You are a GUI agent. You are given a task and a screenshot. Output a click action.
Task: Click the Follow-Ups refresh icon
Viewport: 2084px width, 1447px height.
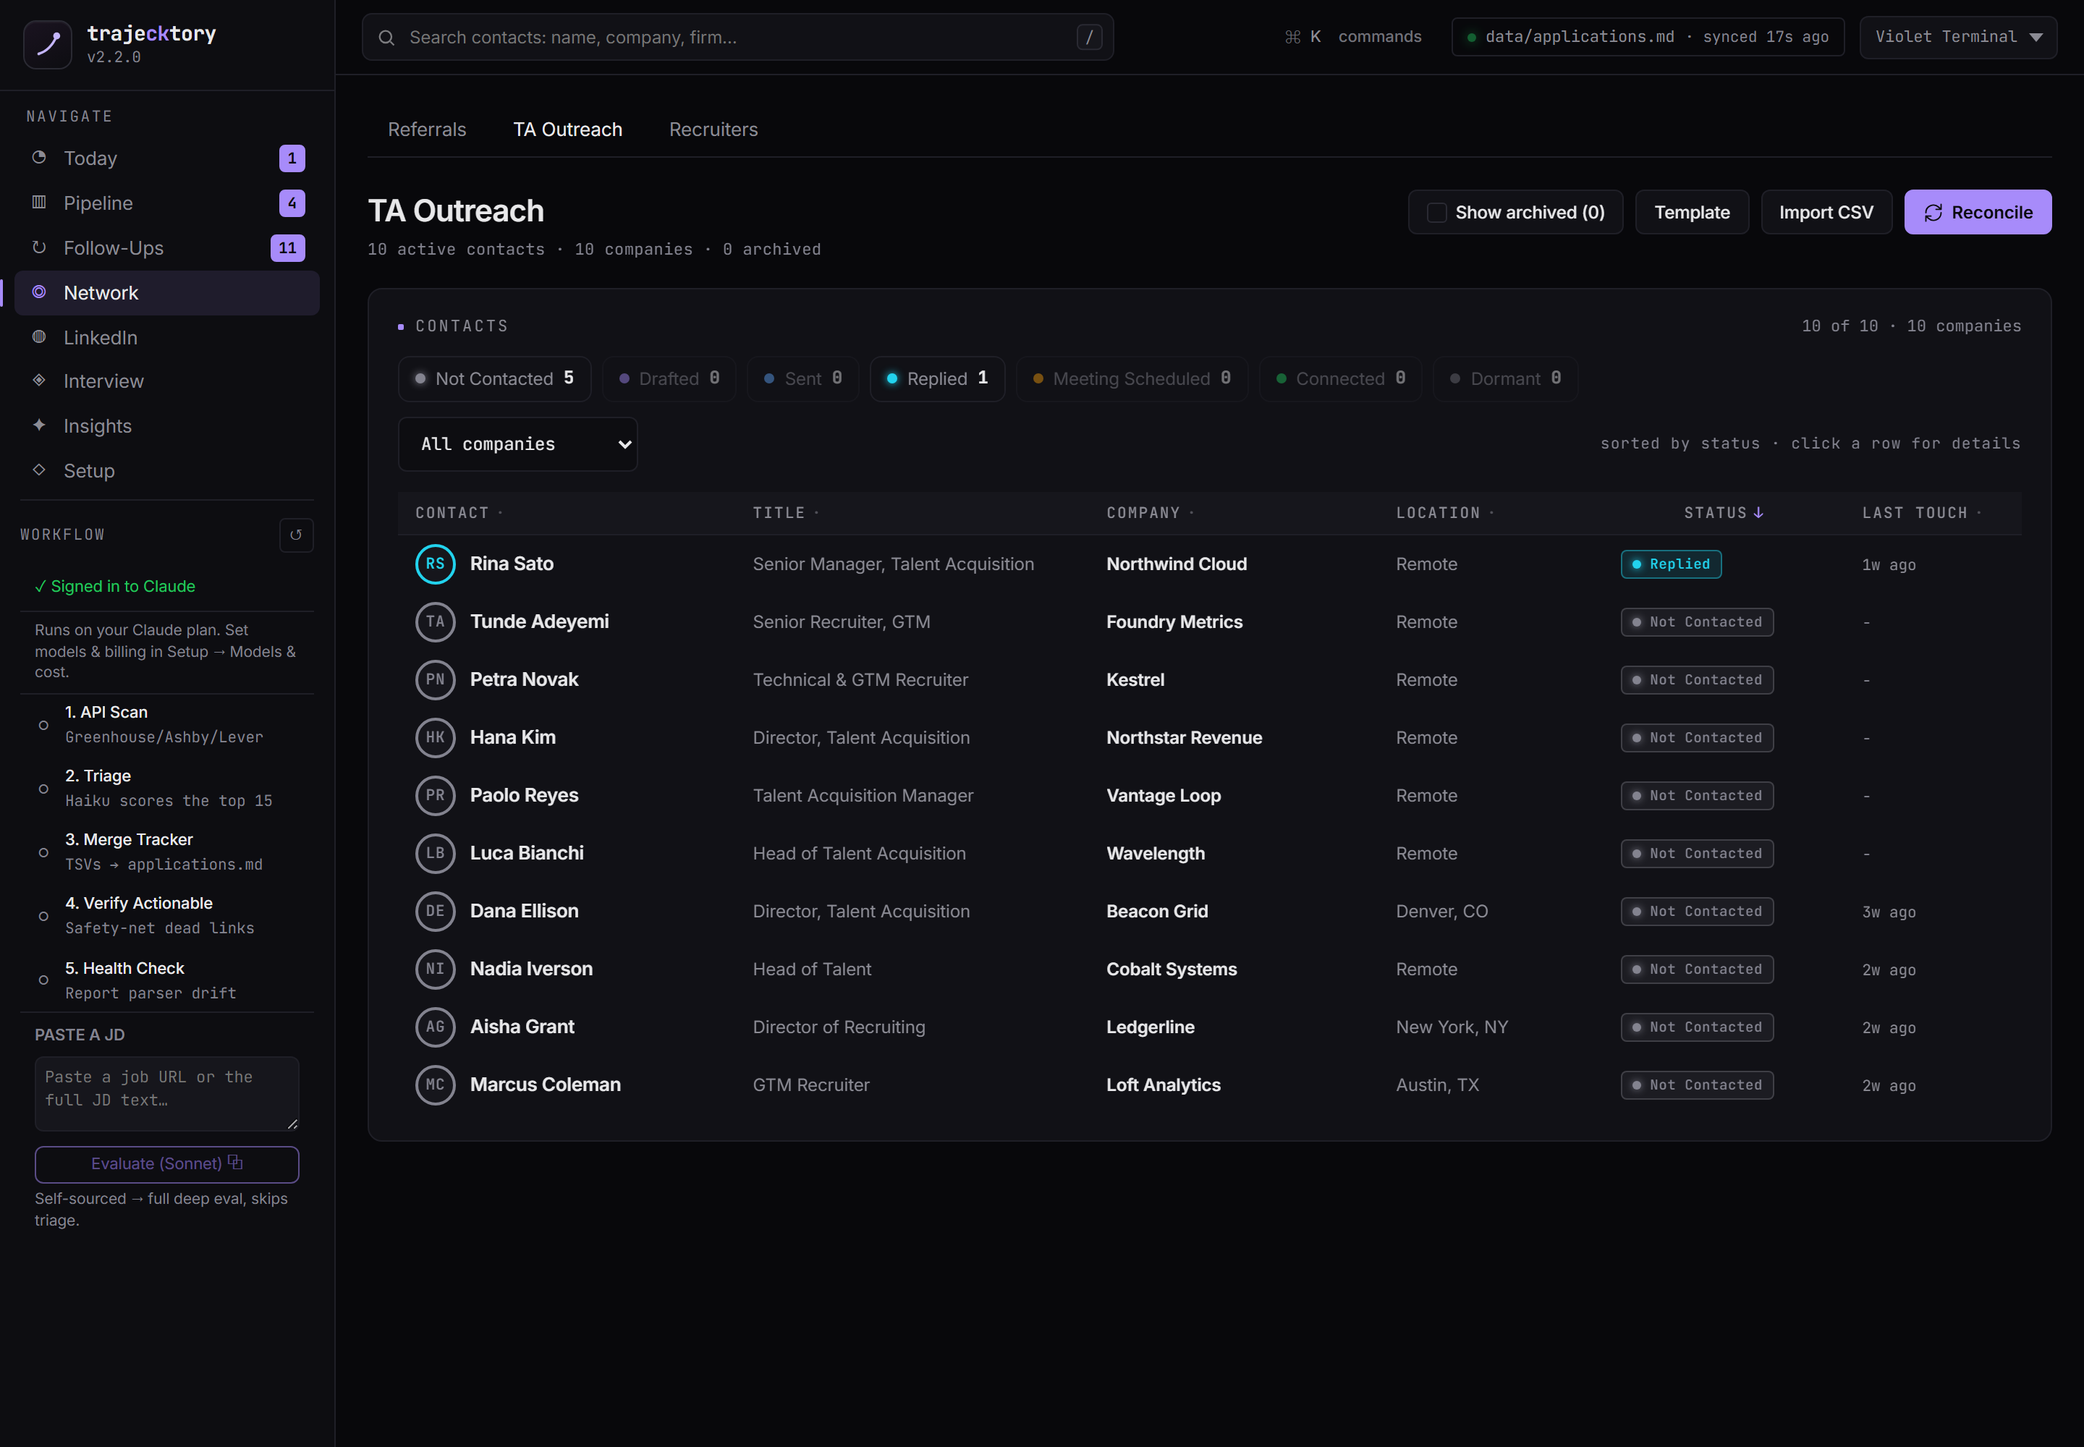pos(39,247)
